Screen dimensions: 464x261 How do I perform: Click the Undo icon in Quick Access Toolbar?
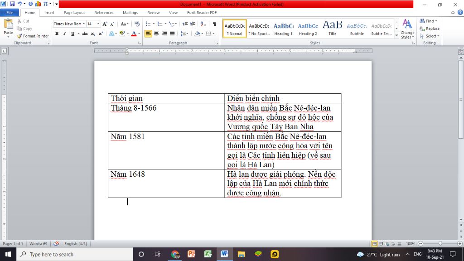pos(19,4)
